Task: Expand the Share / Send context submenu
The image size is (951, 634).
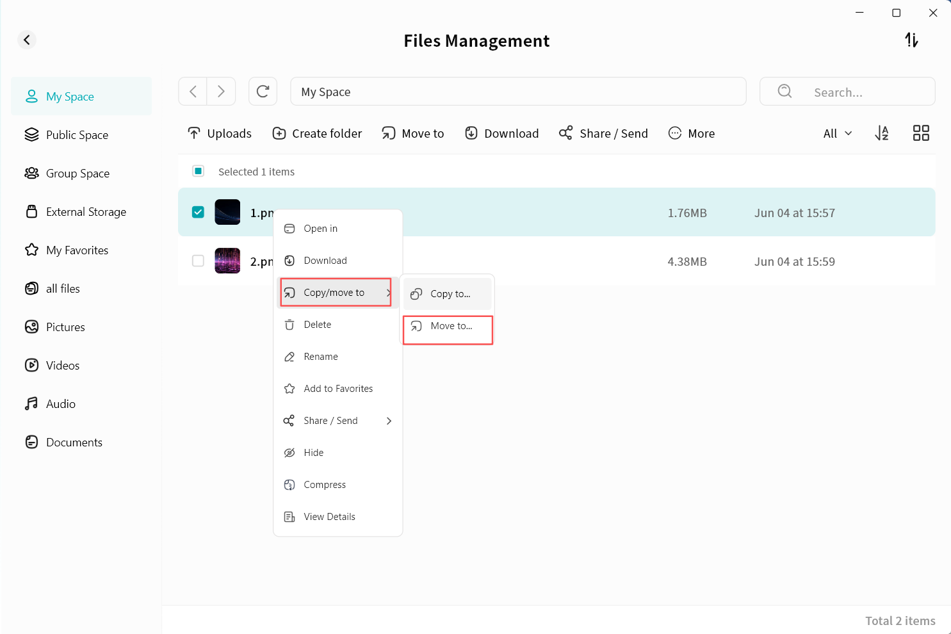Action: click(388, 421)
